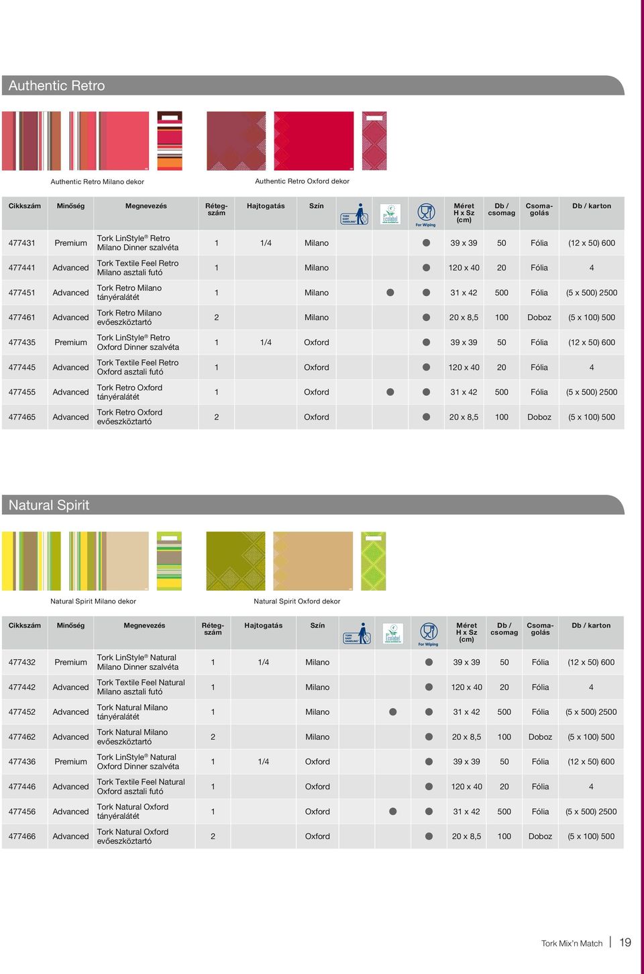Click article number 477462
The image size is (644, 974).
(22, 737)
